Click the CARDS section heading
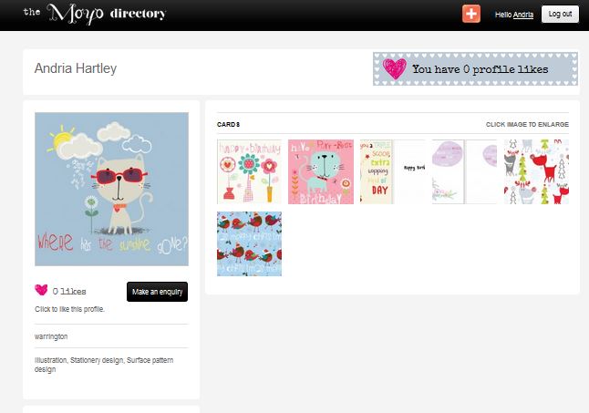The width and height of the screenshot is (589, 413). 228,124
